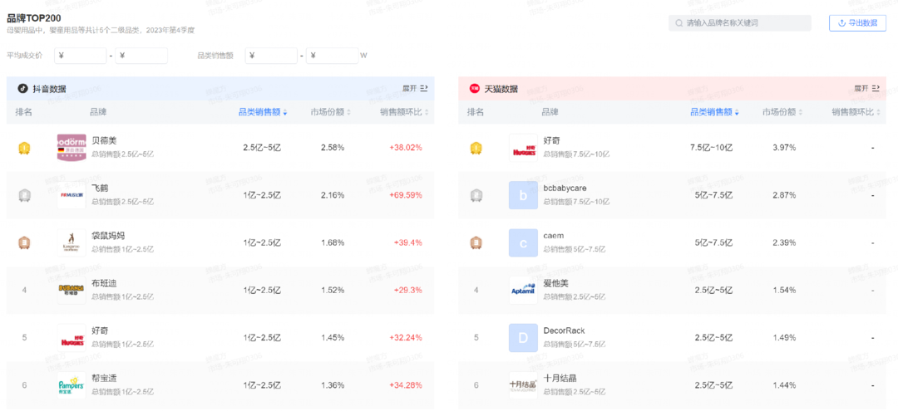Open the 袋鼠妈妈 brand logo
This screenshot has height=411, width=898.
(72, 242)
